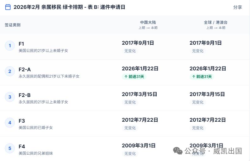Image resolution: width=250 pixels, height=161 pixels.
Task: Click the 无变化 badge for F1 中国大陆
Action: tap(130, 51)
